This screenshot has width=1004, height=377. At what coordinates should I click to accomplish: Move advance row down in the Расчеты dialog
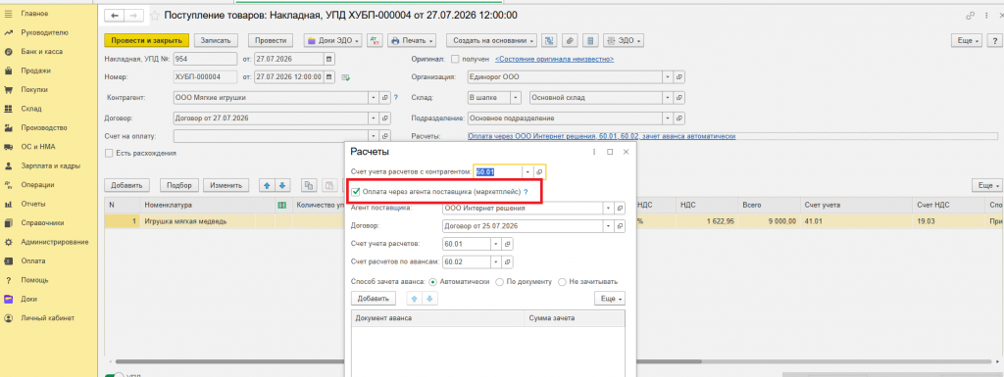coord(429,299)
